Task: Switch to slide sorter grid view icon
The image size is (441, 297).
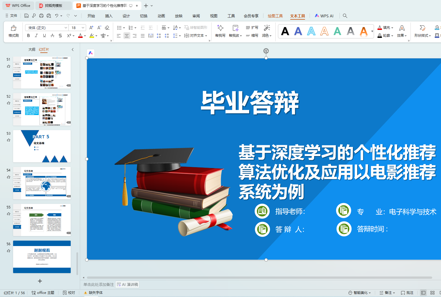Action: tap(432, 293)
